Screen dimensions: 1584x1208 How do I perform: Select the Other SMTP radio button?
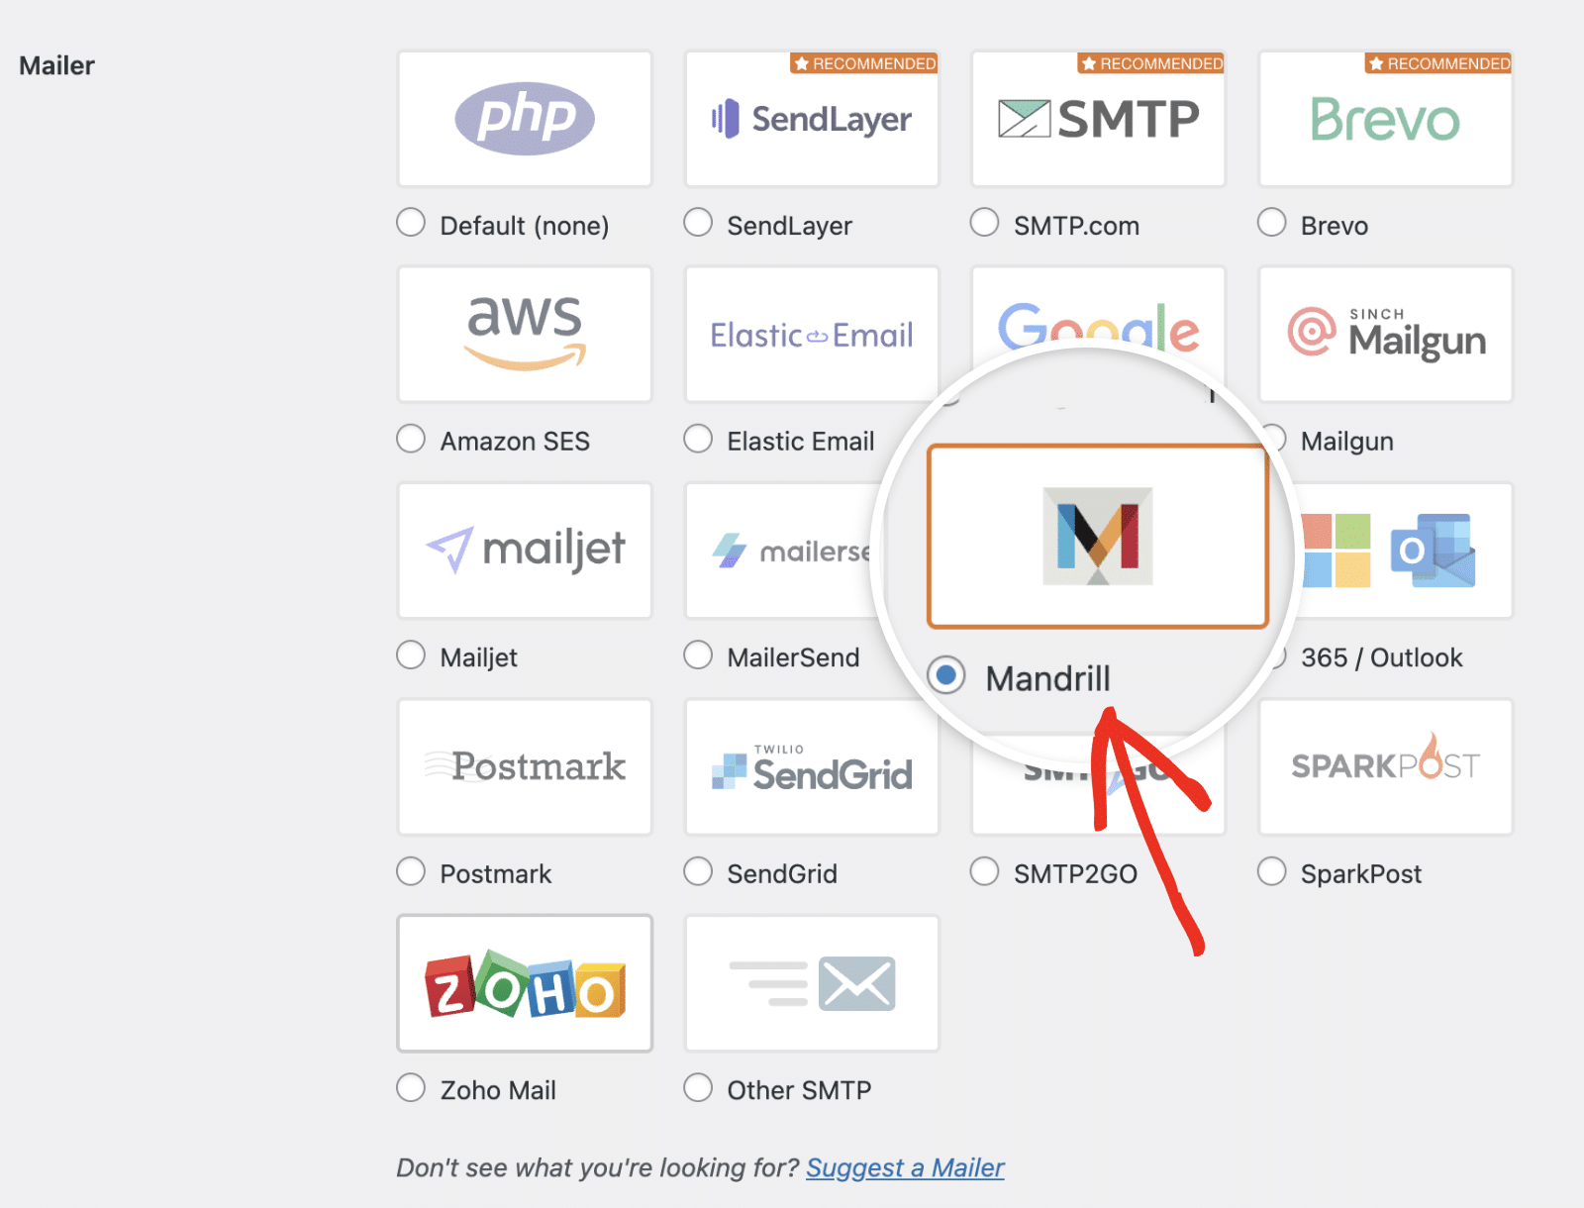(x=698, y=1087)
